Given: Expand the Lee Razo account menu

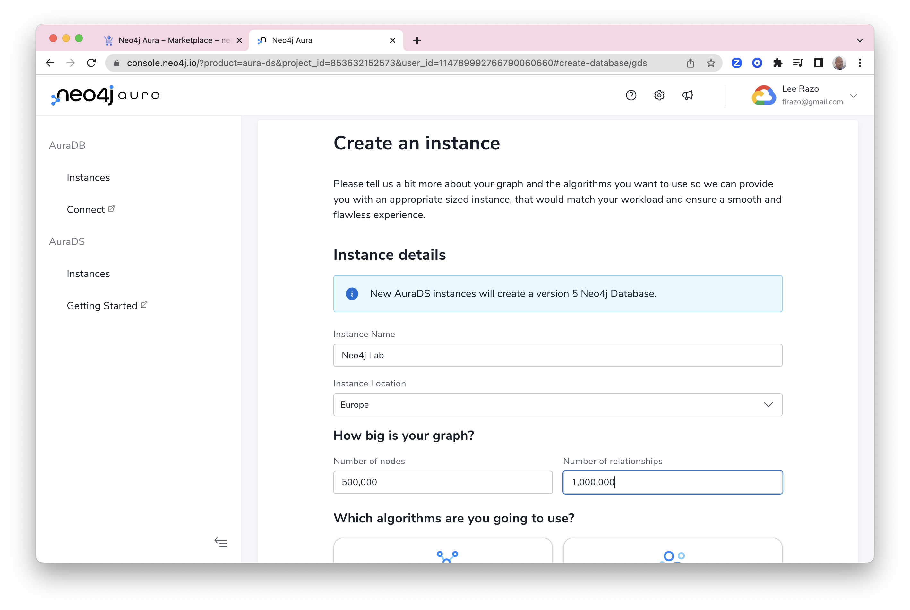Looking at the screenshot, I should click(x=853, y=96).
